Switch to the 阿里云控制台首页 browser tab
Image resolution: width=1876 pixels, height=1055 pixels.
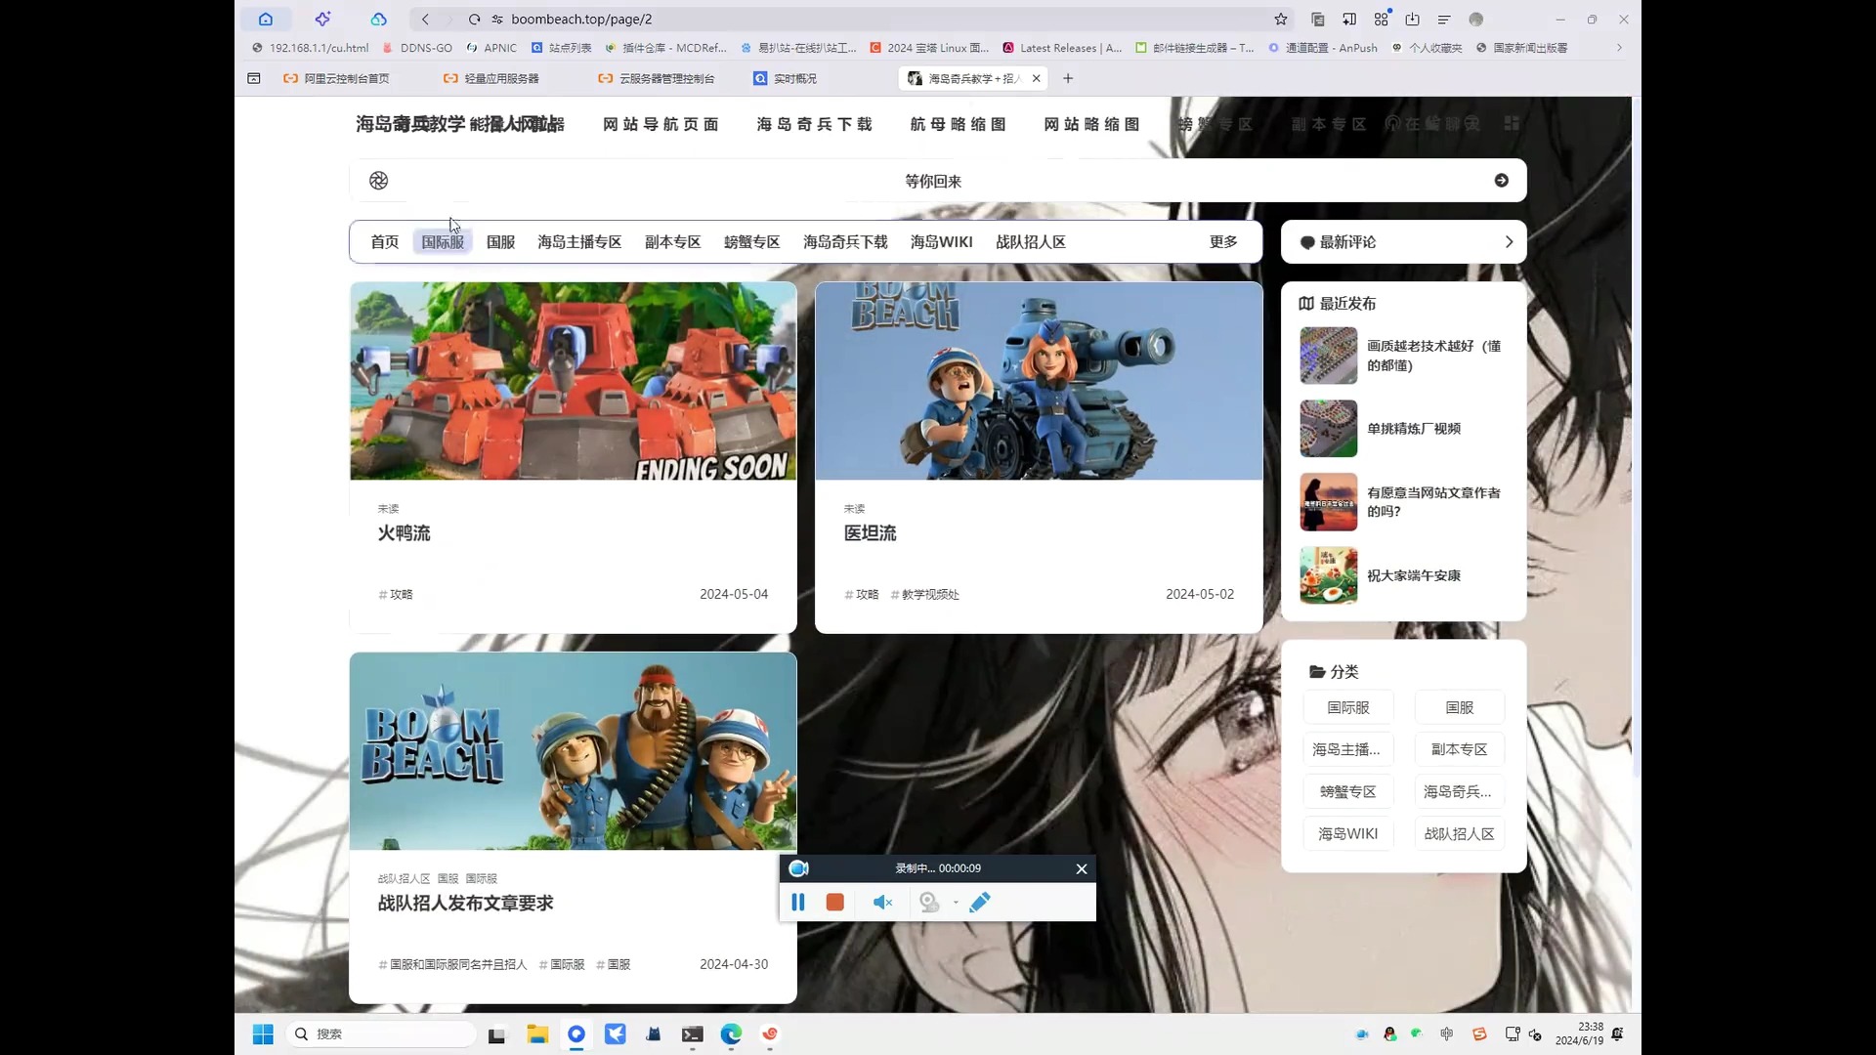pos(347,78)
